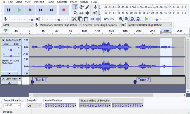
Task: Select the Selection (I-beam) tool
Action: pyautogui.click(x=75, y=7)
